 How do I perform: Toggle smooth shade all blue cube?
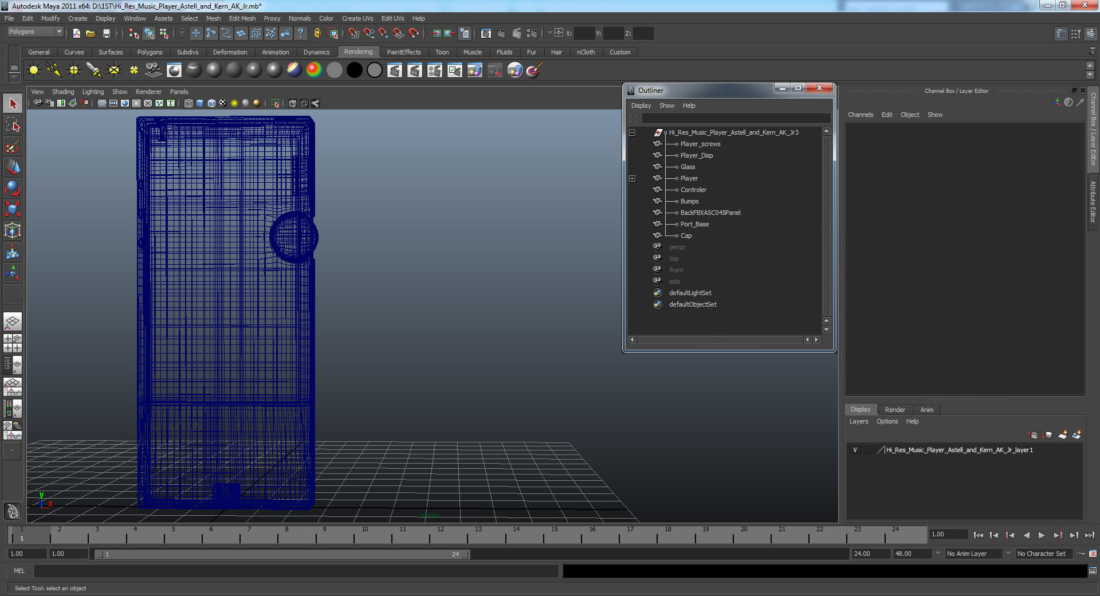point(200,103)
